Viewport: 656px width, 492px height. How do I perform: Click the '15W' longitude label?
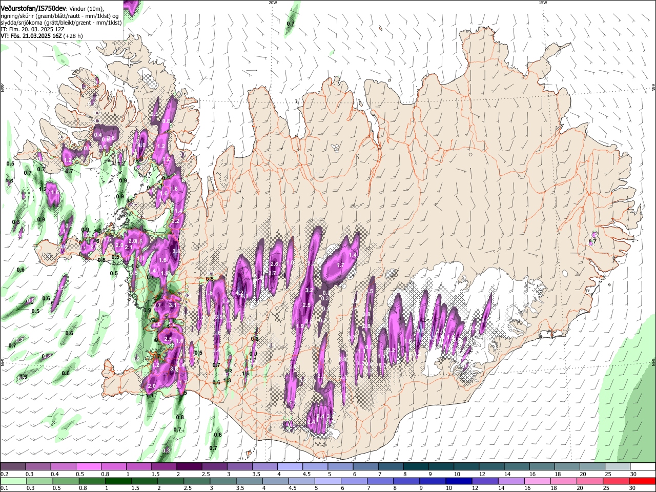543,3
